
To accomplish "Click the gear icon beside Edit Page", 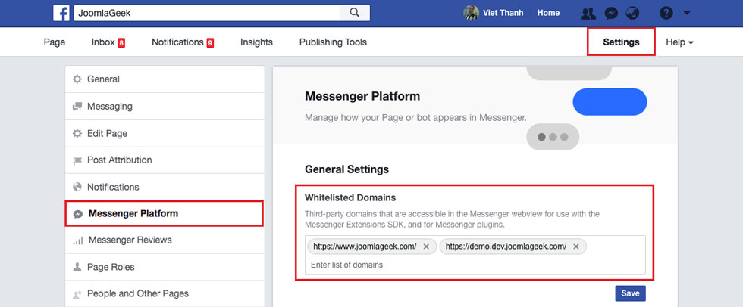I will coord(77,133).
